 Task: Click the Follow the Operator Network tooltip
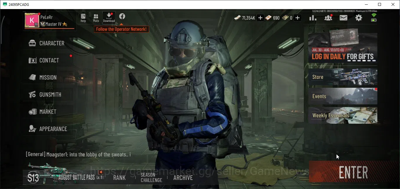click(121, 29)
